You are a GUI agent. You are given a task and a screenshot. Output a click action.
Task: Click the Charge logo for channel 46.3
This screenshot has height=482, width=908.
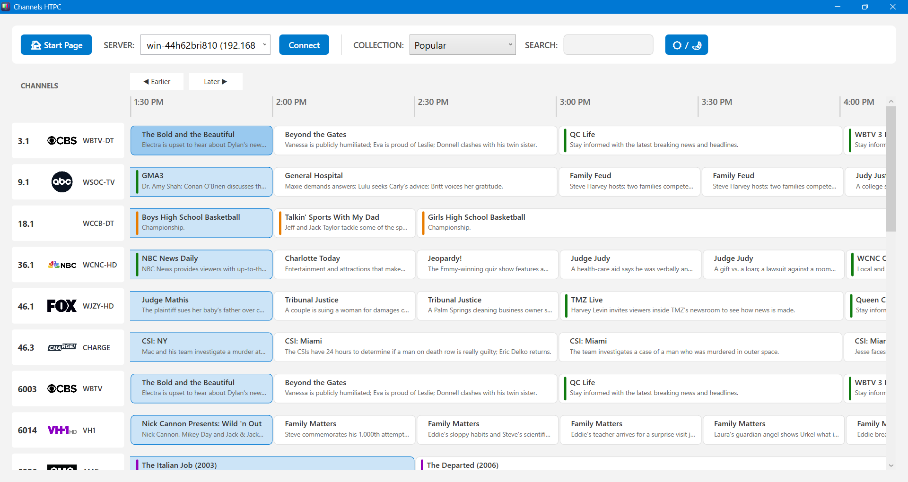coord(62,348)
